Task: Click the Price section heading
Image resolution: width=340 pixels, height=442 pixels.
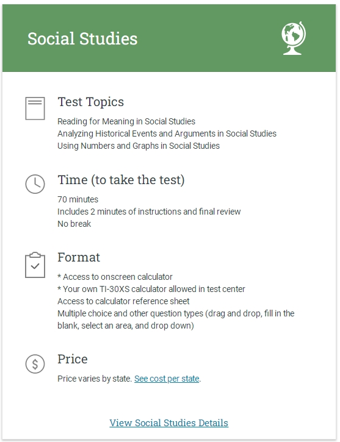Action: click(x=73, y=359)
